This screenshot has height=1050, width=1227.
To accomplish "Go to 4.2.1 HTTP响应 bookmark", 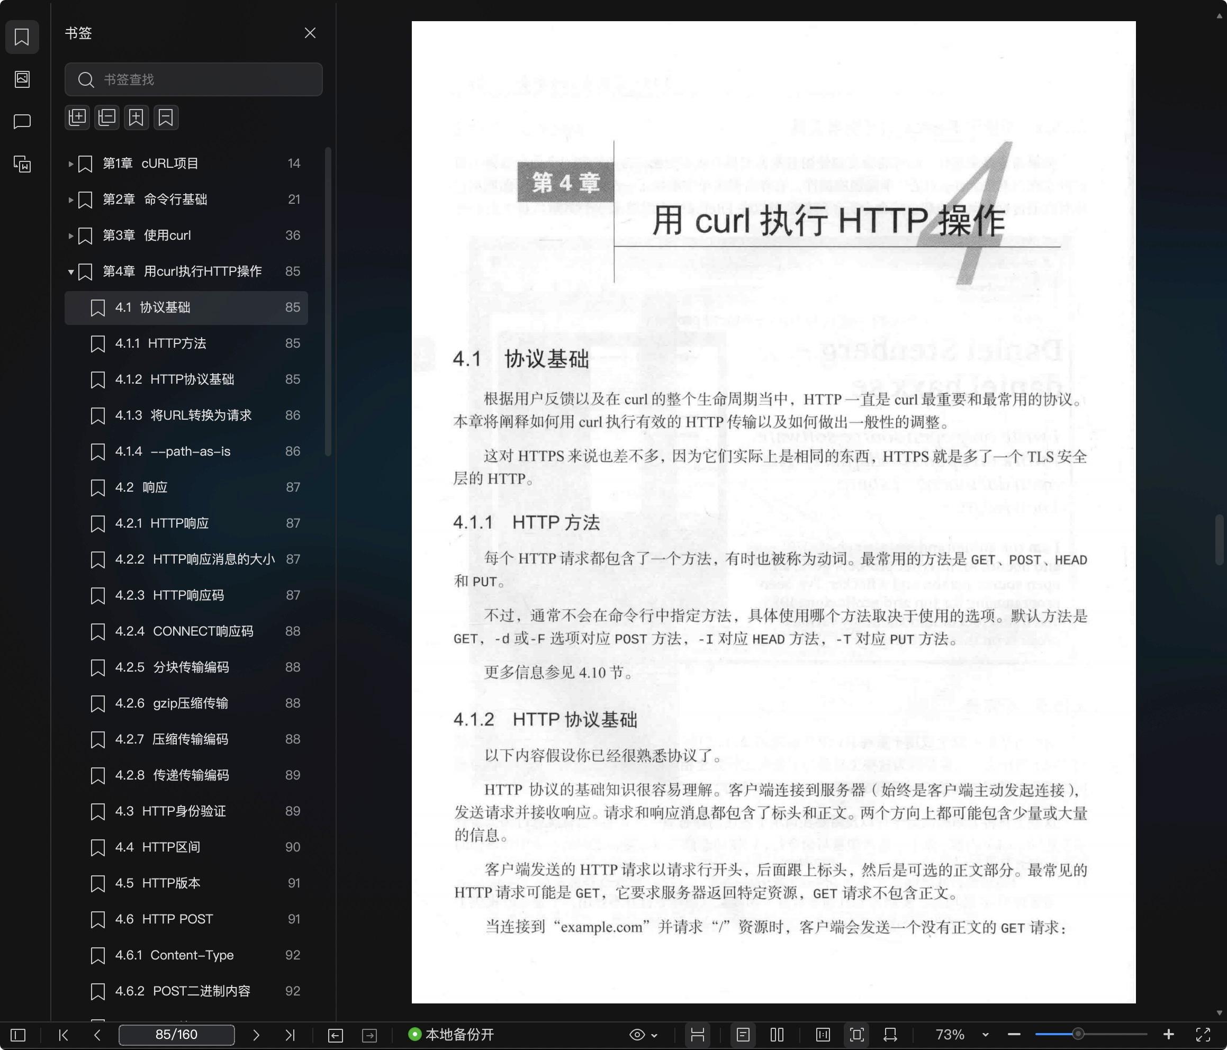I will click(186, 523).
